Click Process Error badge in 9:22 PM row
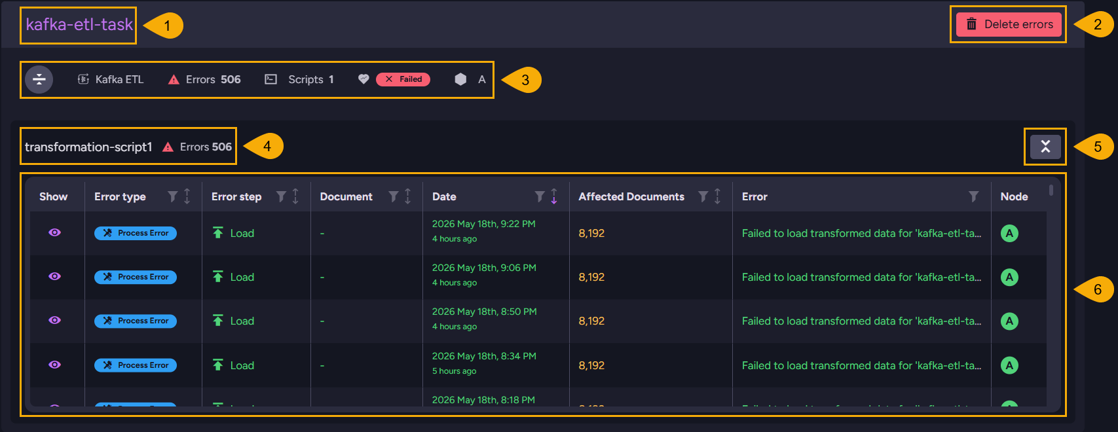The image size is (1118, 432). tap(136, 233)
